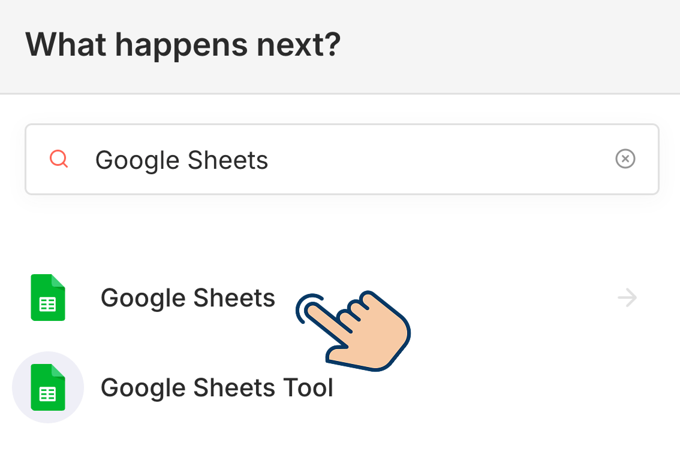680x449 pixels.
Task: Click the "What happens next?" heading
Action: point(183,45)
